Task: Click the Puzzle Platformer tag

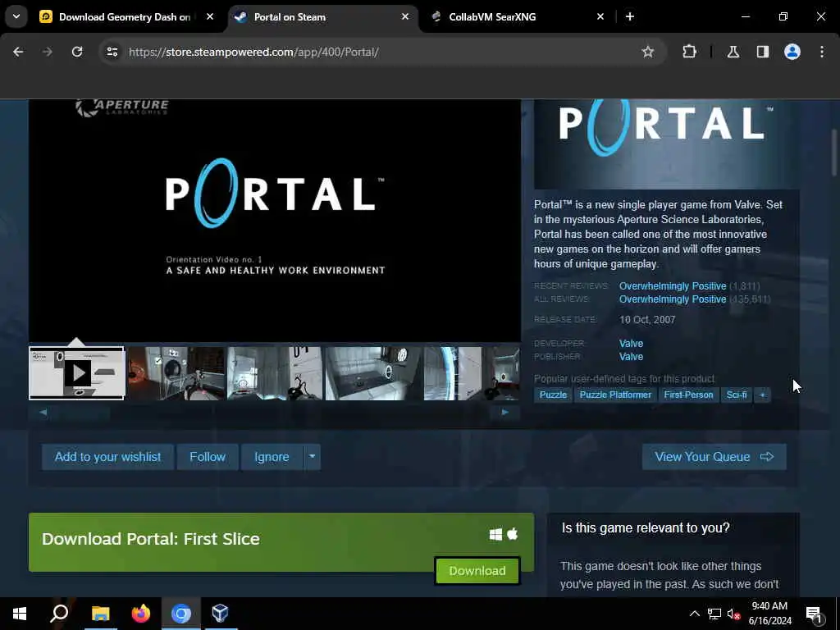Action: [x=615, y=395]
